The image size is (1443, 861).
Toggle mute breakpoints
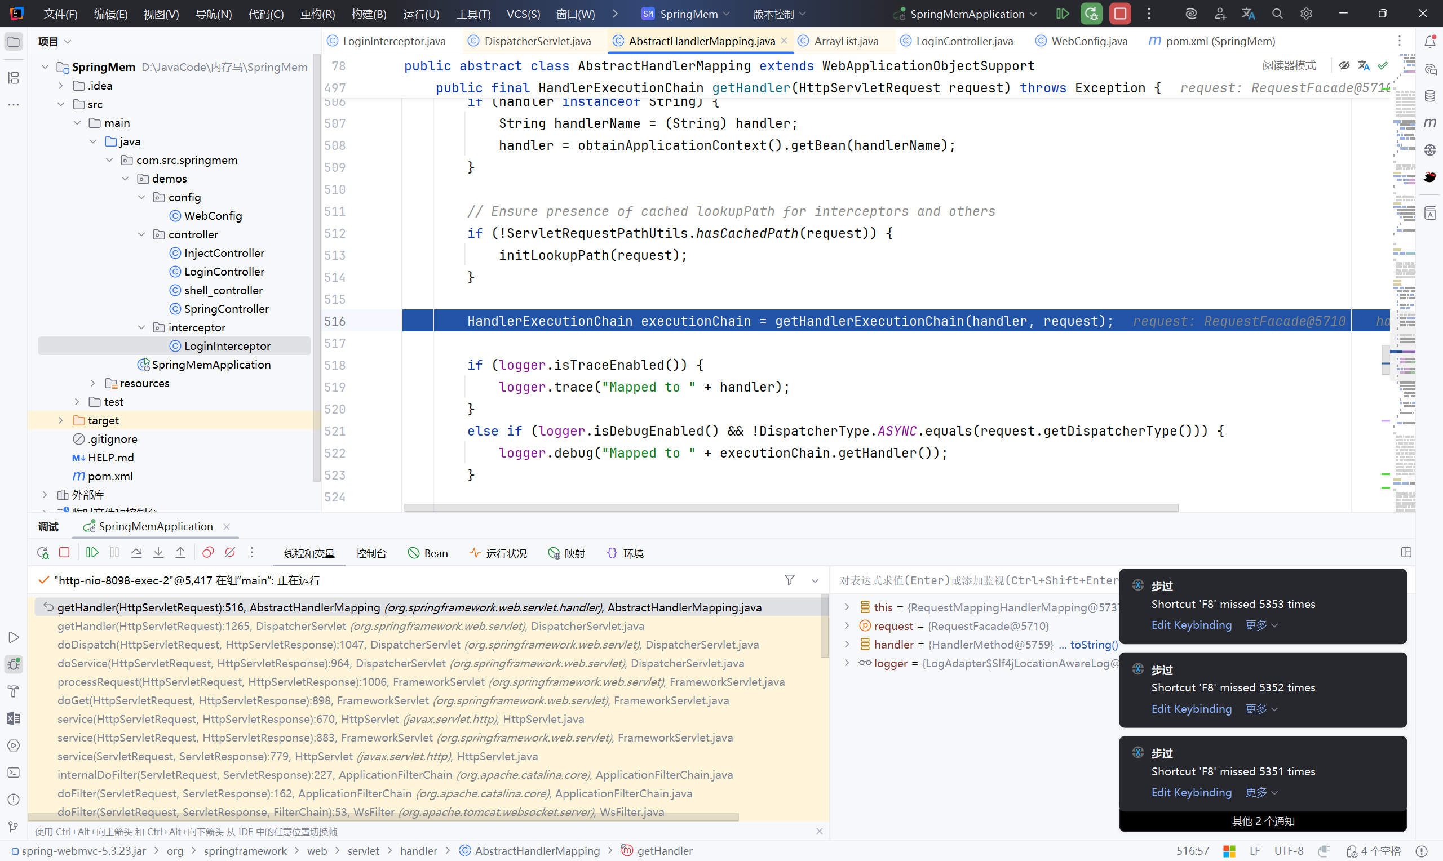230,553
